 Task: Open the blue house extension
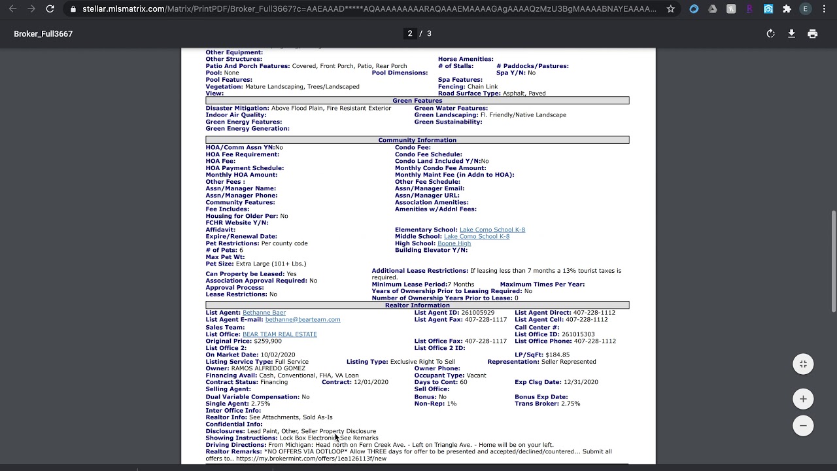[768, 9]
